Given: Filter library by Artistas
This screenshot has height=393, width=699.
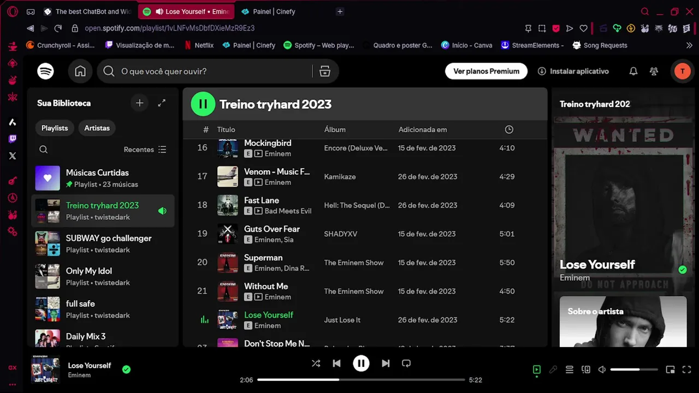Looking at the screenshot, I should [97, 128].
